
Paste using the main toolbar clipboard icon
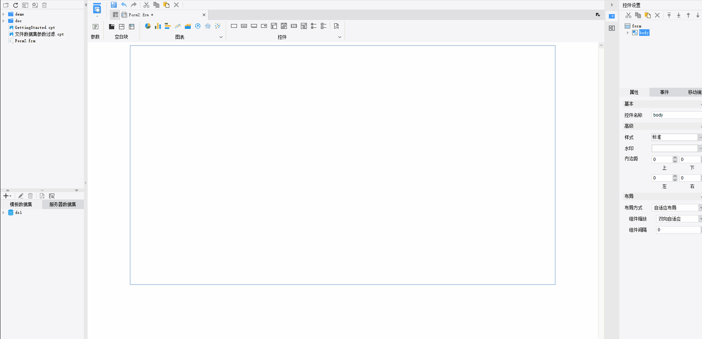click(166, 5)
